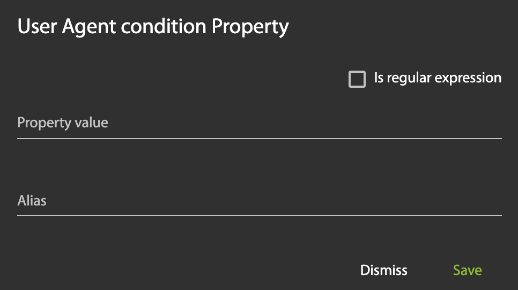Save the User Agent condition property

[x=467, y=270]
